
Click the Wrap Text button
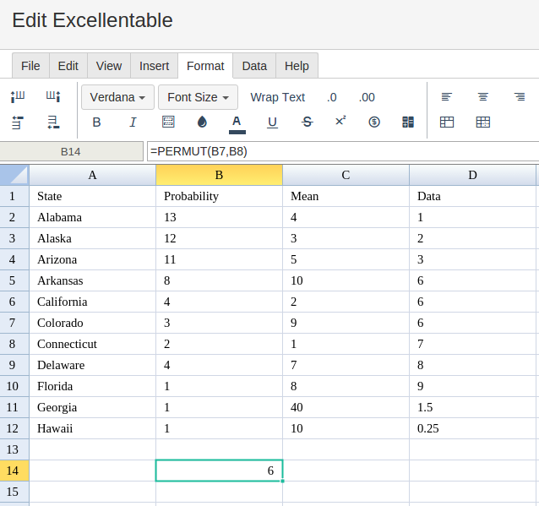pos(277,97)
